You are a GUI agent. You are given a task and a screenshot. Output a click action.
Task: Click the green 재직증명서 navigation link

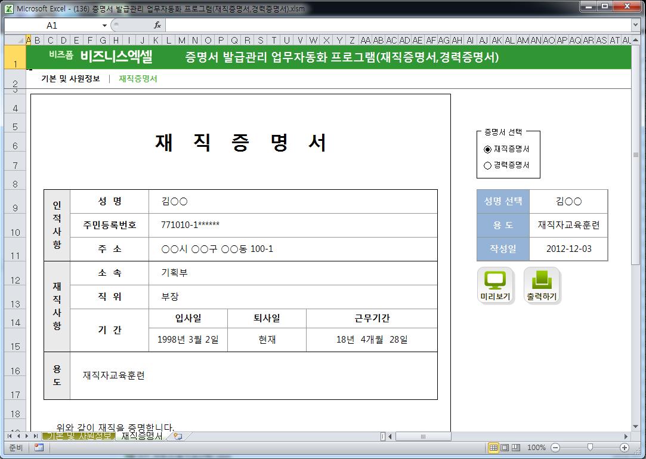pyautogui.click(x=138, y=79)
